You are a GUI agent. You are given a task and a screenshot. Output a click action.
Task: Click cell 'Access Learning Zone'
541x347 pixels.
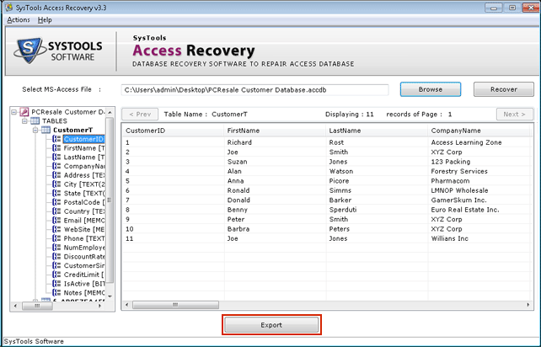click(466, 142)
